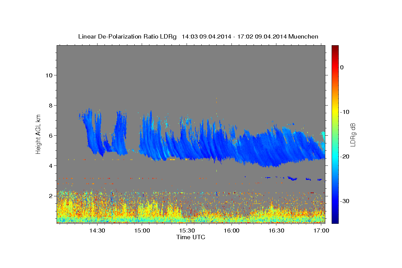Click the plot title 'Linear De-Polarization Ratio LDRg'
Viewport: 402px width, 268px height.
pos(127,37)
